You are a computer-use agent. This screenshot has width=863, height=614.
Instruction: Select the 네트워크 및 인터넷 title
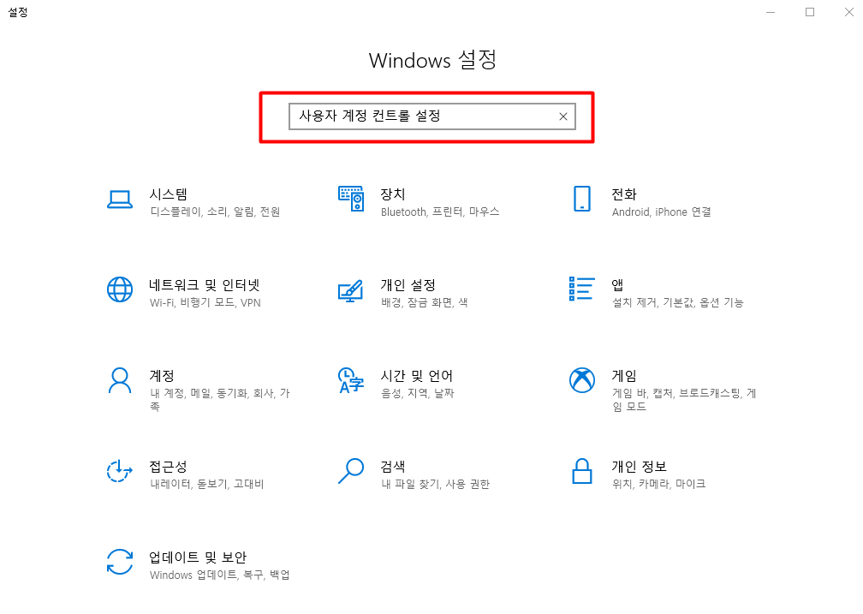tap(204, 284)
